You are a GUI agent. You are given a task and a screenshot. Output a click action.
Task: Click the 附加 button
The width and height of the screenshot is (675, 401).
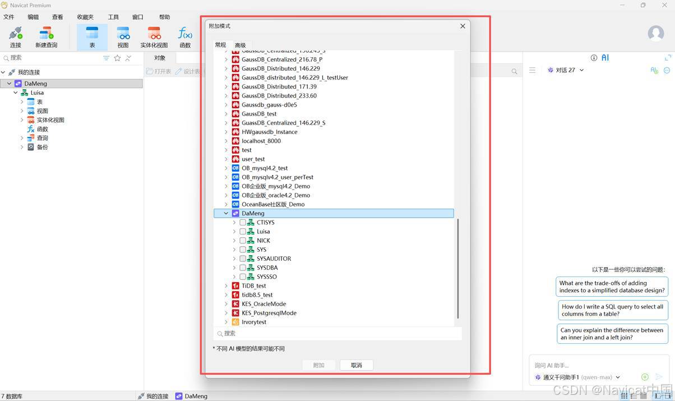pyautogui.click(x=319, y=365)
